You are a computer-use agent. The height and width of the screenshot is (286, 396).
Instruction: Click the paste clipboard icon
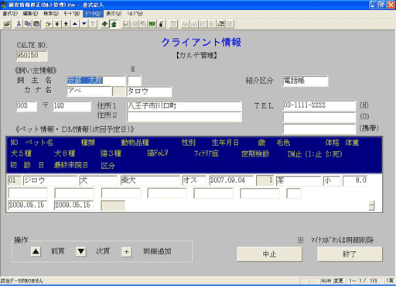point(36,24)
